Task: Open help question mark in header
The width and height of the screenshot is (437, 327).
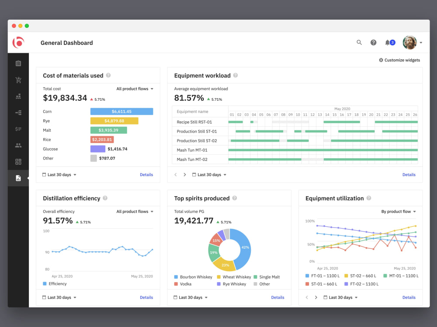Action: [x=373, y=43]
